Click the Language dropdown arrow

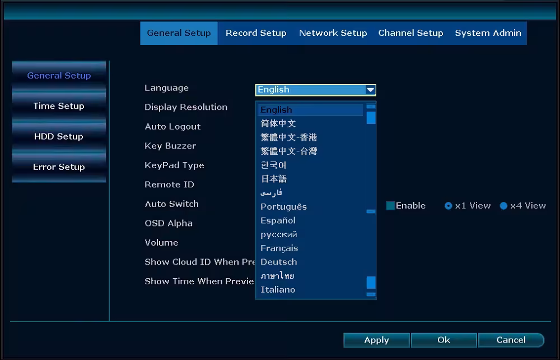pos(370,90)
